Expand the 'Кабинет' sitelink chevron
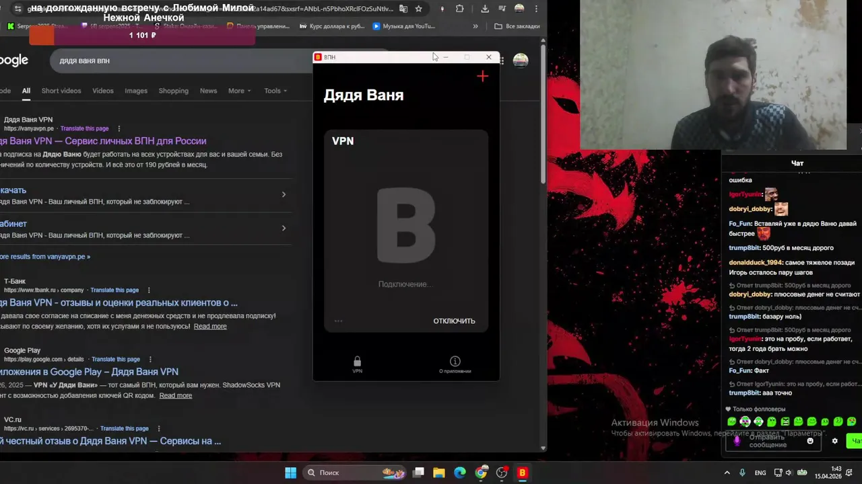The width and height of the screenshot is (862, 484). (x=284, y=228)
